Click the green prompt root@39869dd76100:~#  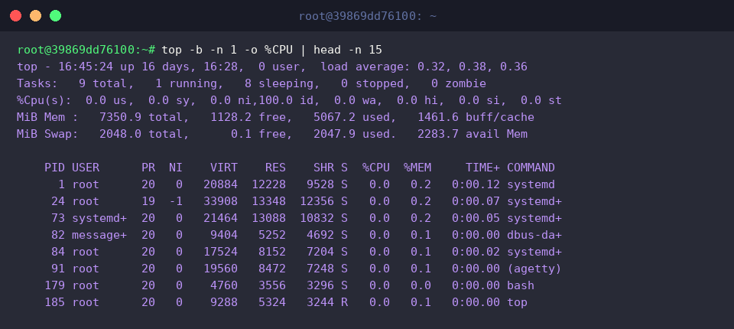pos(86,50)
